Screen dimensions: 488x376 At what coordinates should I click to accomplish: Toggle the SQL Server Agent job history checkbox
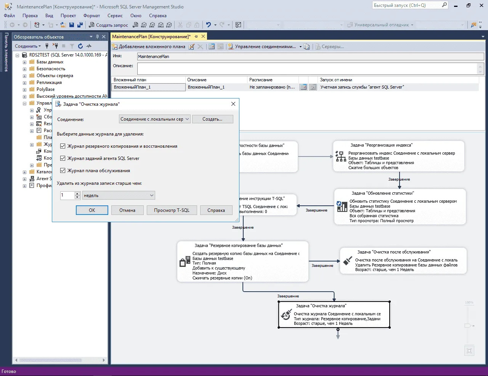[63, 158]
